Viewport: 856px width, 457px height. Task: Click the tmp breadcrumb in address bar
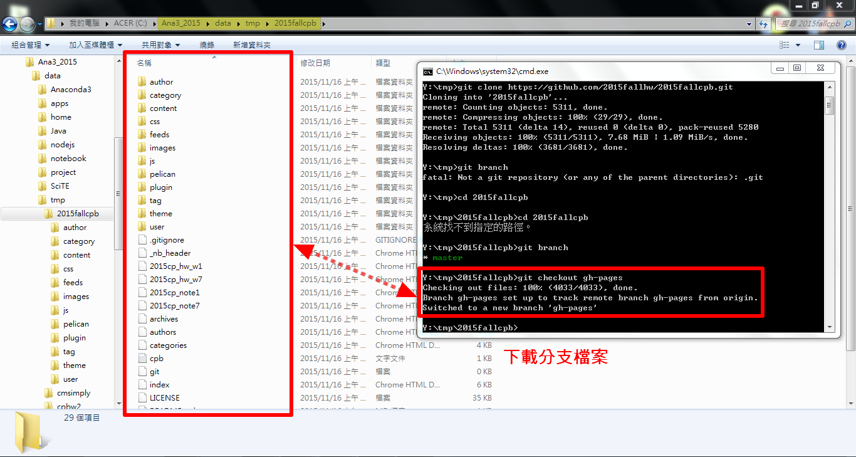[253, 23]
